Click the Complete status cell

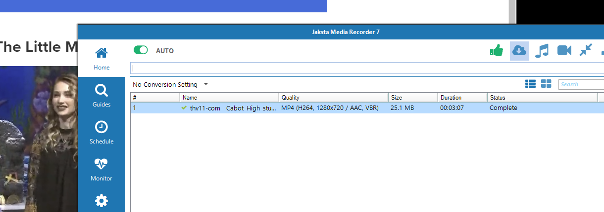click(503, 108)
